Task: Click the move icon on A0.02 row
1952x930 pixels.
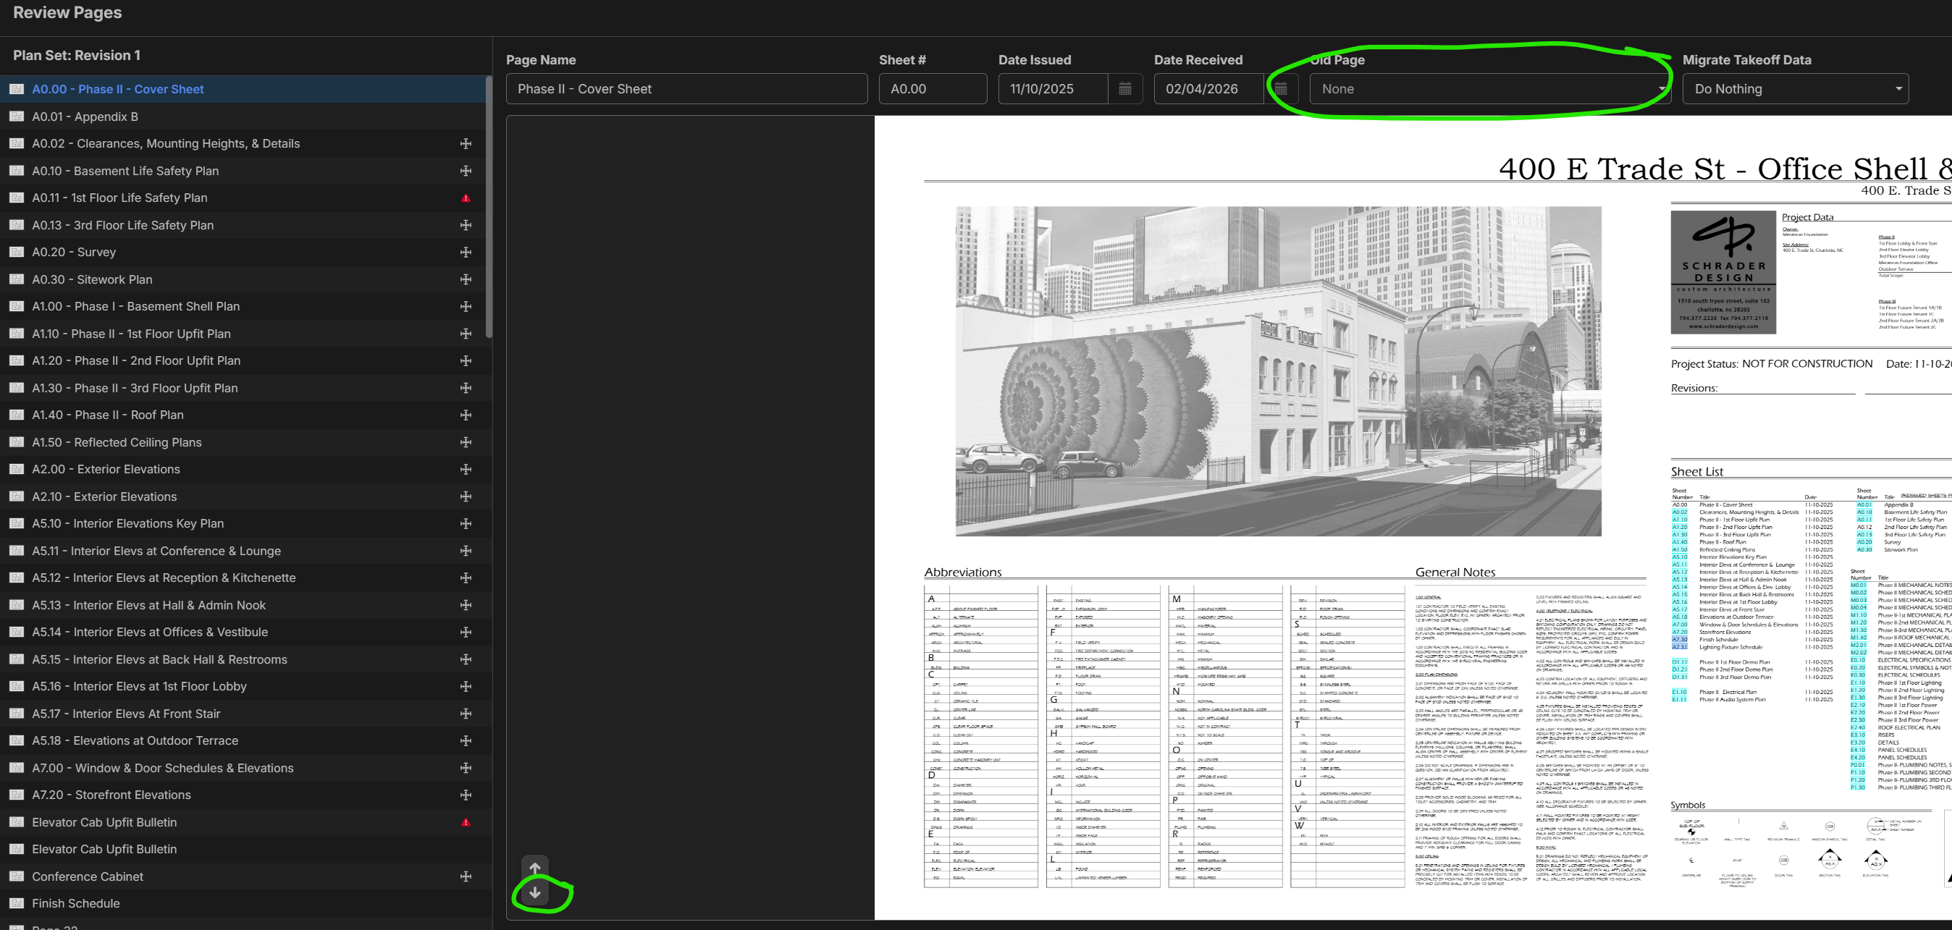Action: click(466, 144)
